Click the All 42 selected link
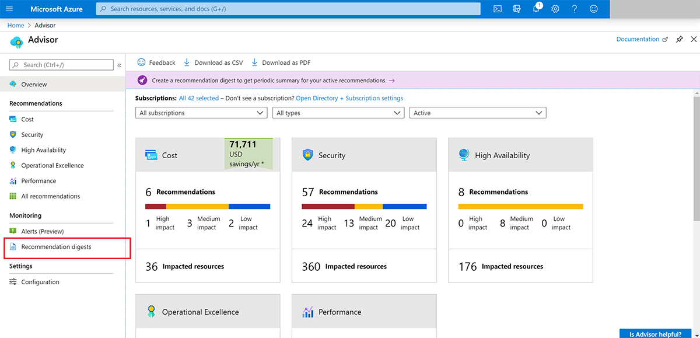700x338 pixels. click(x=199, y=98)
